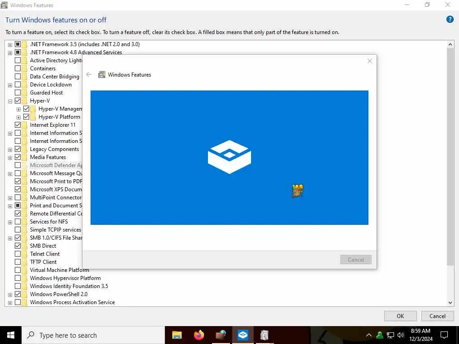Launch Firefox from the taskbar
The height and width of the screenshot is (344, 459).
(199, 335)
